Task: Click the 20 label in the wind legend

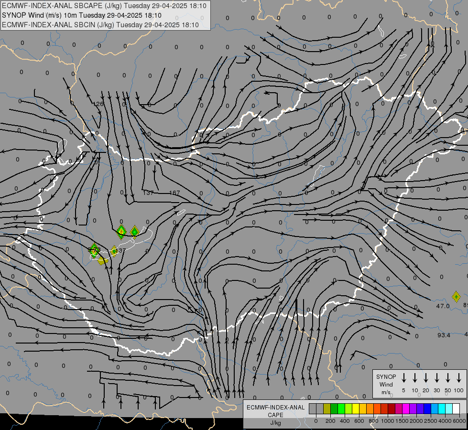Action: tap(426, 390)
